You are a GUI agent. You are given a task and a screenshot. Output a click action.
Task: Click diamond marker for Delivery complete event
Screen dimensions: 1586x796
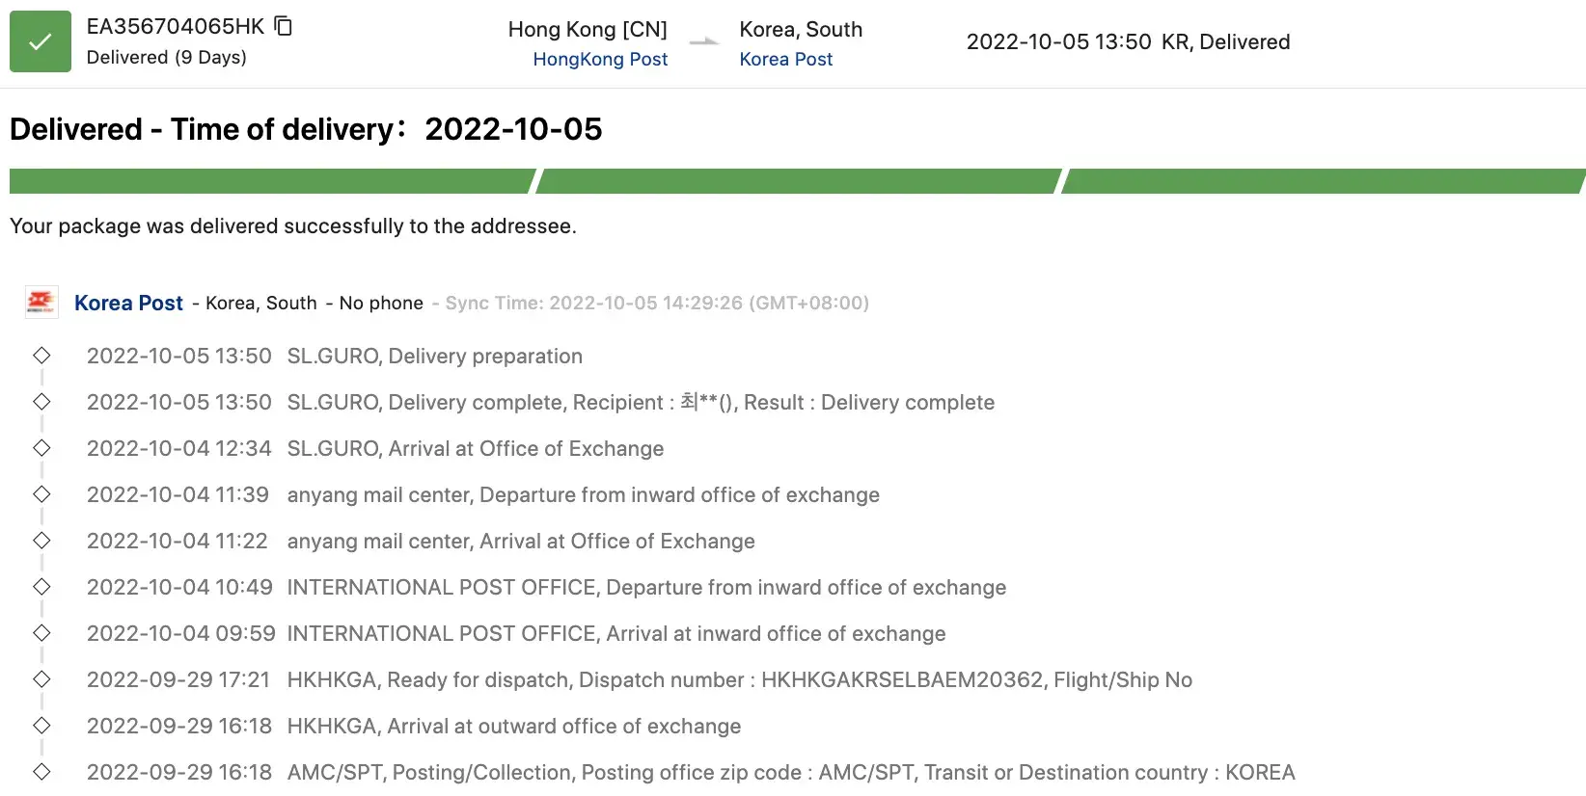[x=41, y=402]
